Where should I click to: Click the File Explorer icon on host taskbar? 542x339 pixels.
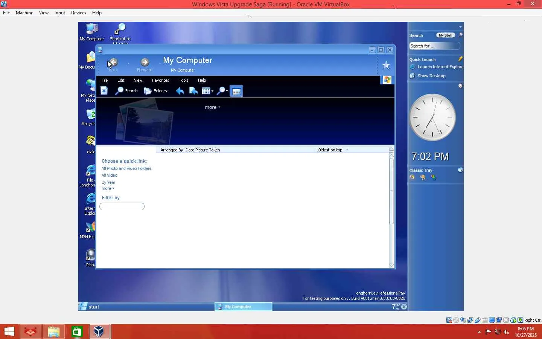tap(53, 331)
